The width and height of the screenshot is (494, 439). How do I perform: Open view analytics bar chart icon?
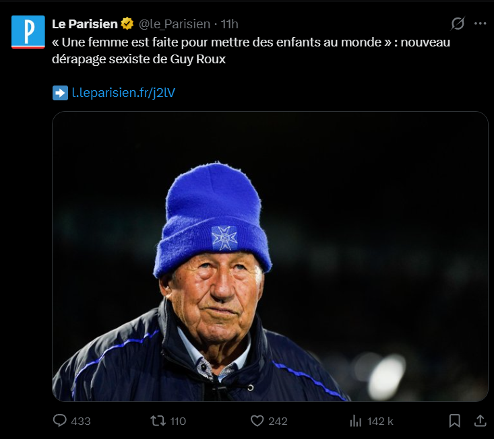pyautogui.click(x=356, y=421)
